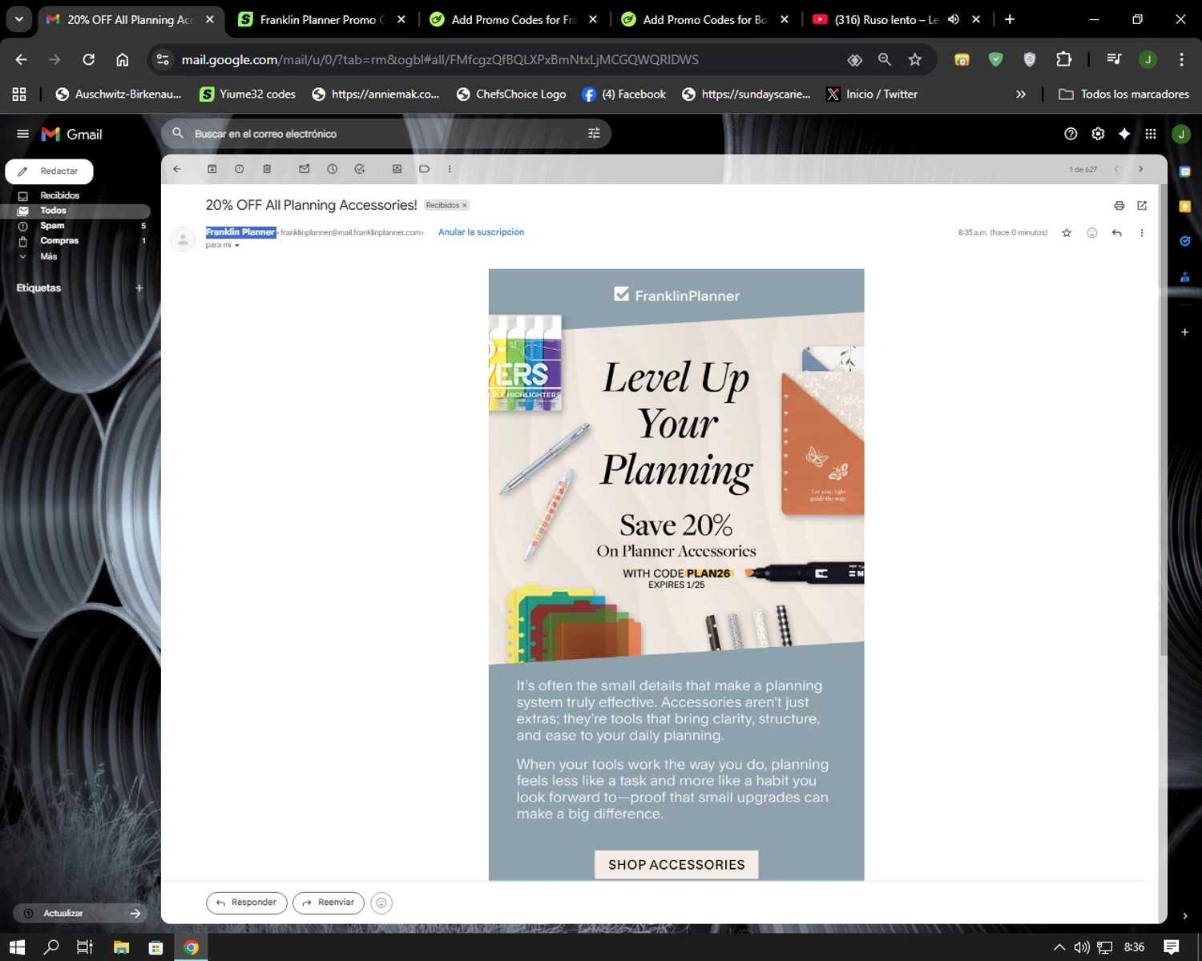Click the back to inbox arrow
1202x961 pixels.
pos(177,169)
